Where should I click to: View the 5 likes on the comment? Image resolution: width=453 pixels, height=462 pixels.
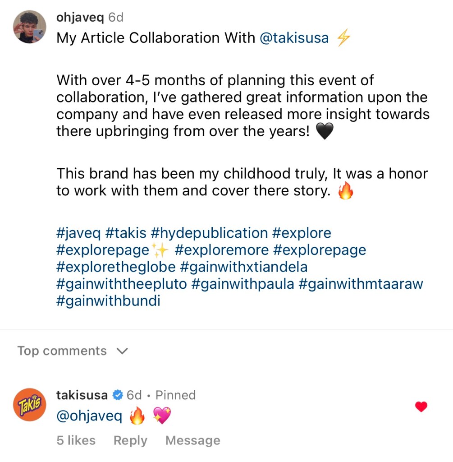76,440
